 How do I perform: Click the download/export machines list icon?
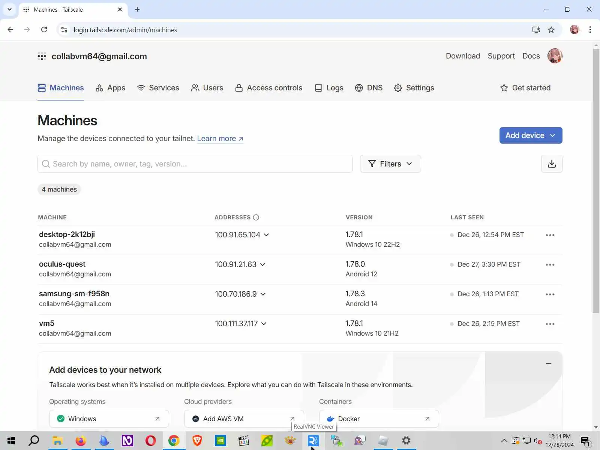[x=552, y=164]
